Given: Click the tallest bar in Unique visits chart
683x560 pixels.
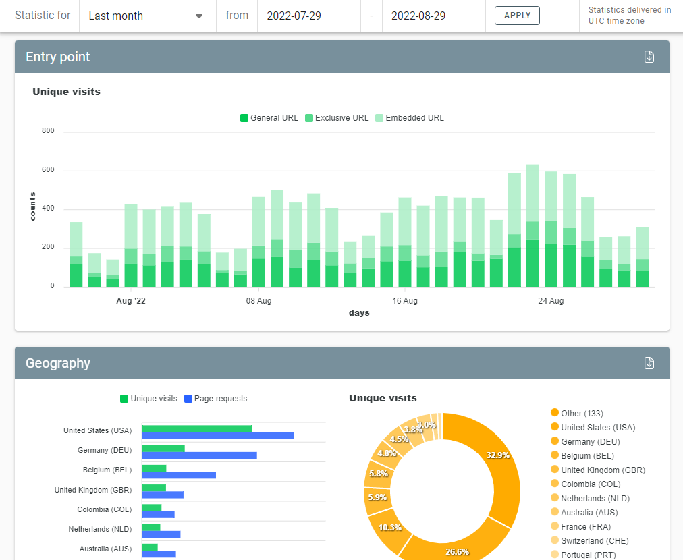Looking at the screenshot, I should (x=532, y=225).
